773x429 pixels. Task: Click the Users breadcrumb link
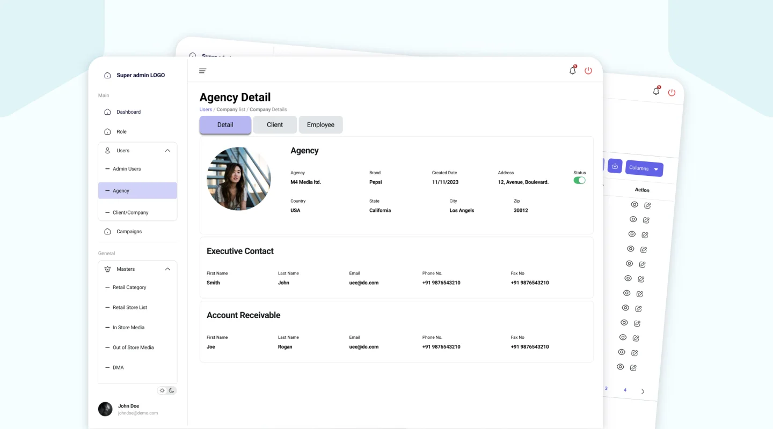tap(206, 109)
